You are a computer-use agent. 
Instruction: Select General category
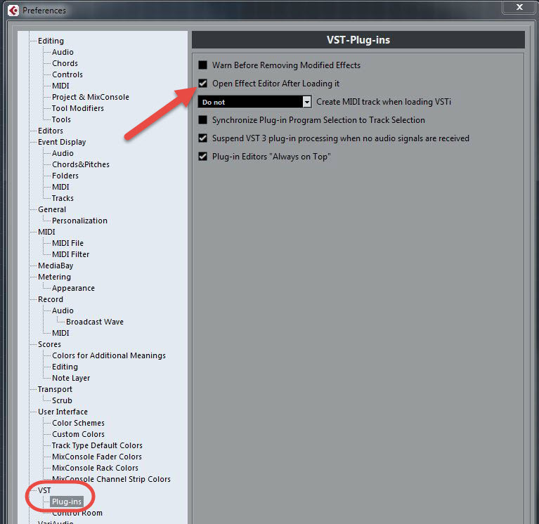pos(52,209)
